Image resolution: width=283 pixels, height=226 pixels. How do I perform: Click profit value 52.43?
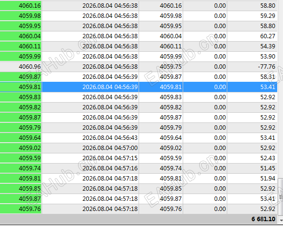pyautogui.click(x=267, y=158)
